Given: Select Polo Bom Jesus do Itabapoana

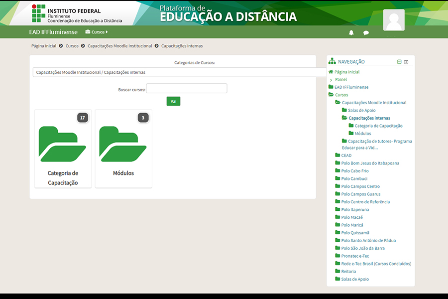Looking at the screenshot, I should [x=370, y=163].
